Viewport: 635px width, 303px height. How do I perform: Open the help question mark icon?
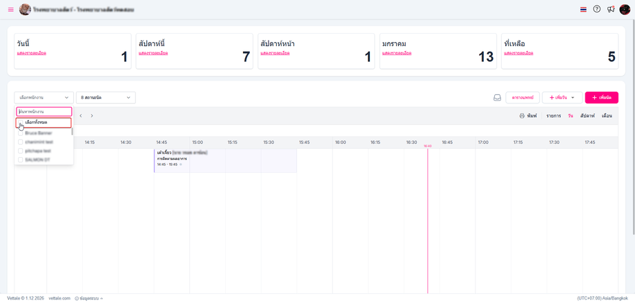(597, 10)
